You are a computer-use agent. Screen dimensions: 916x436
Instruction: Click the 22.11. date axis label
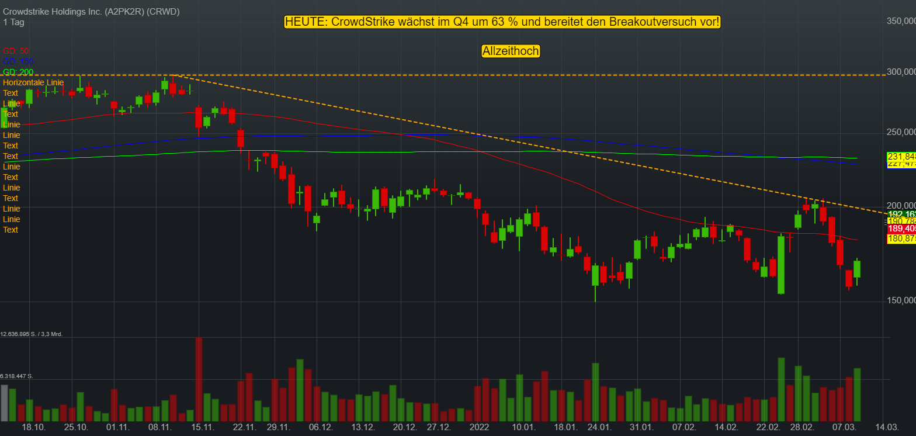point(244,428)
